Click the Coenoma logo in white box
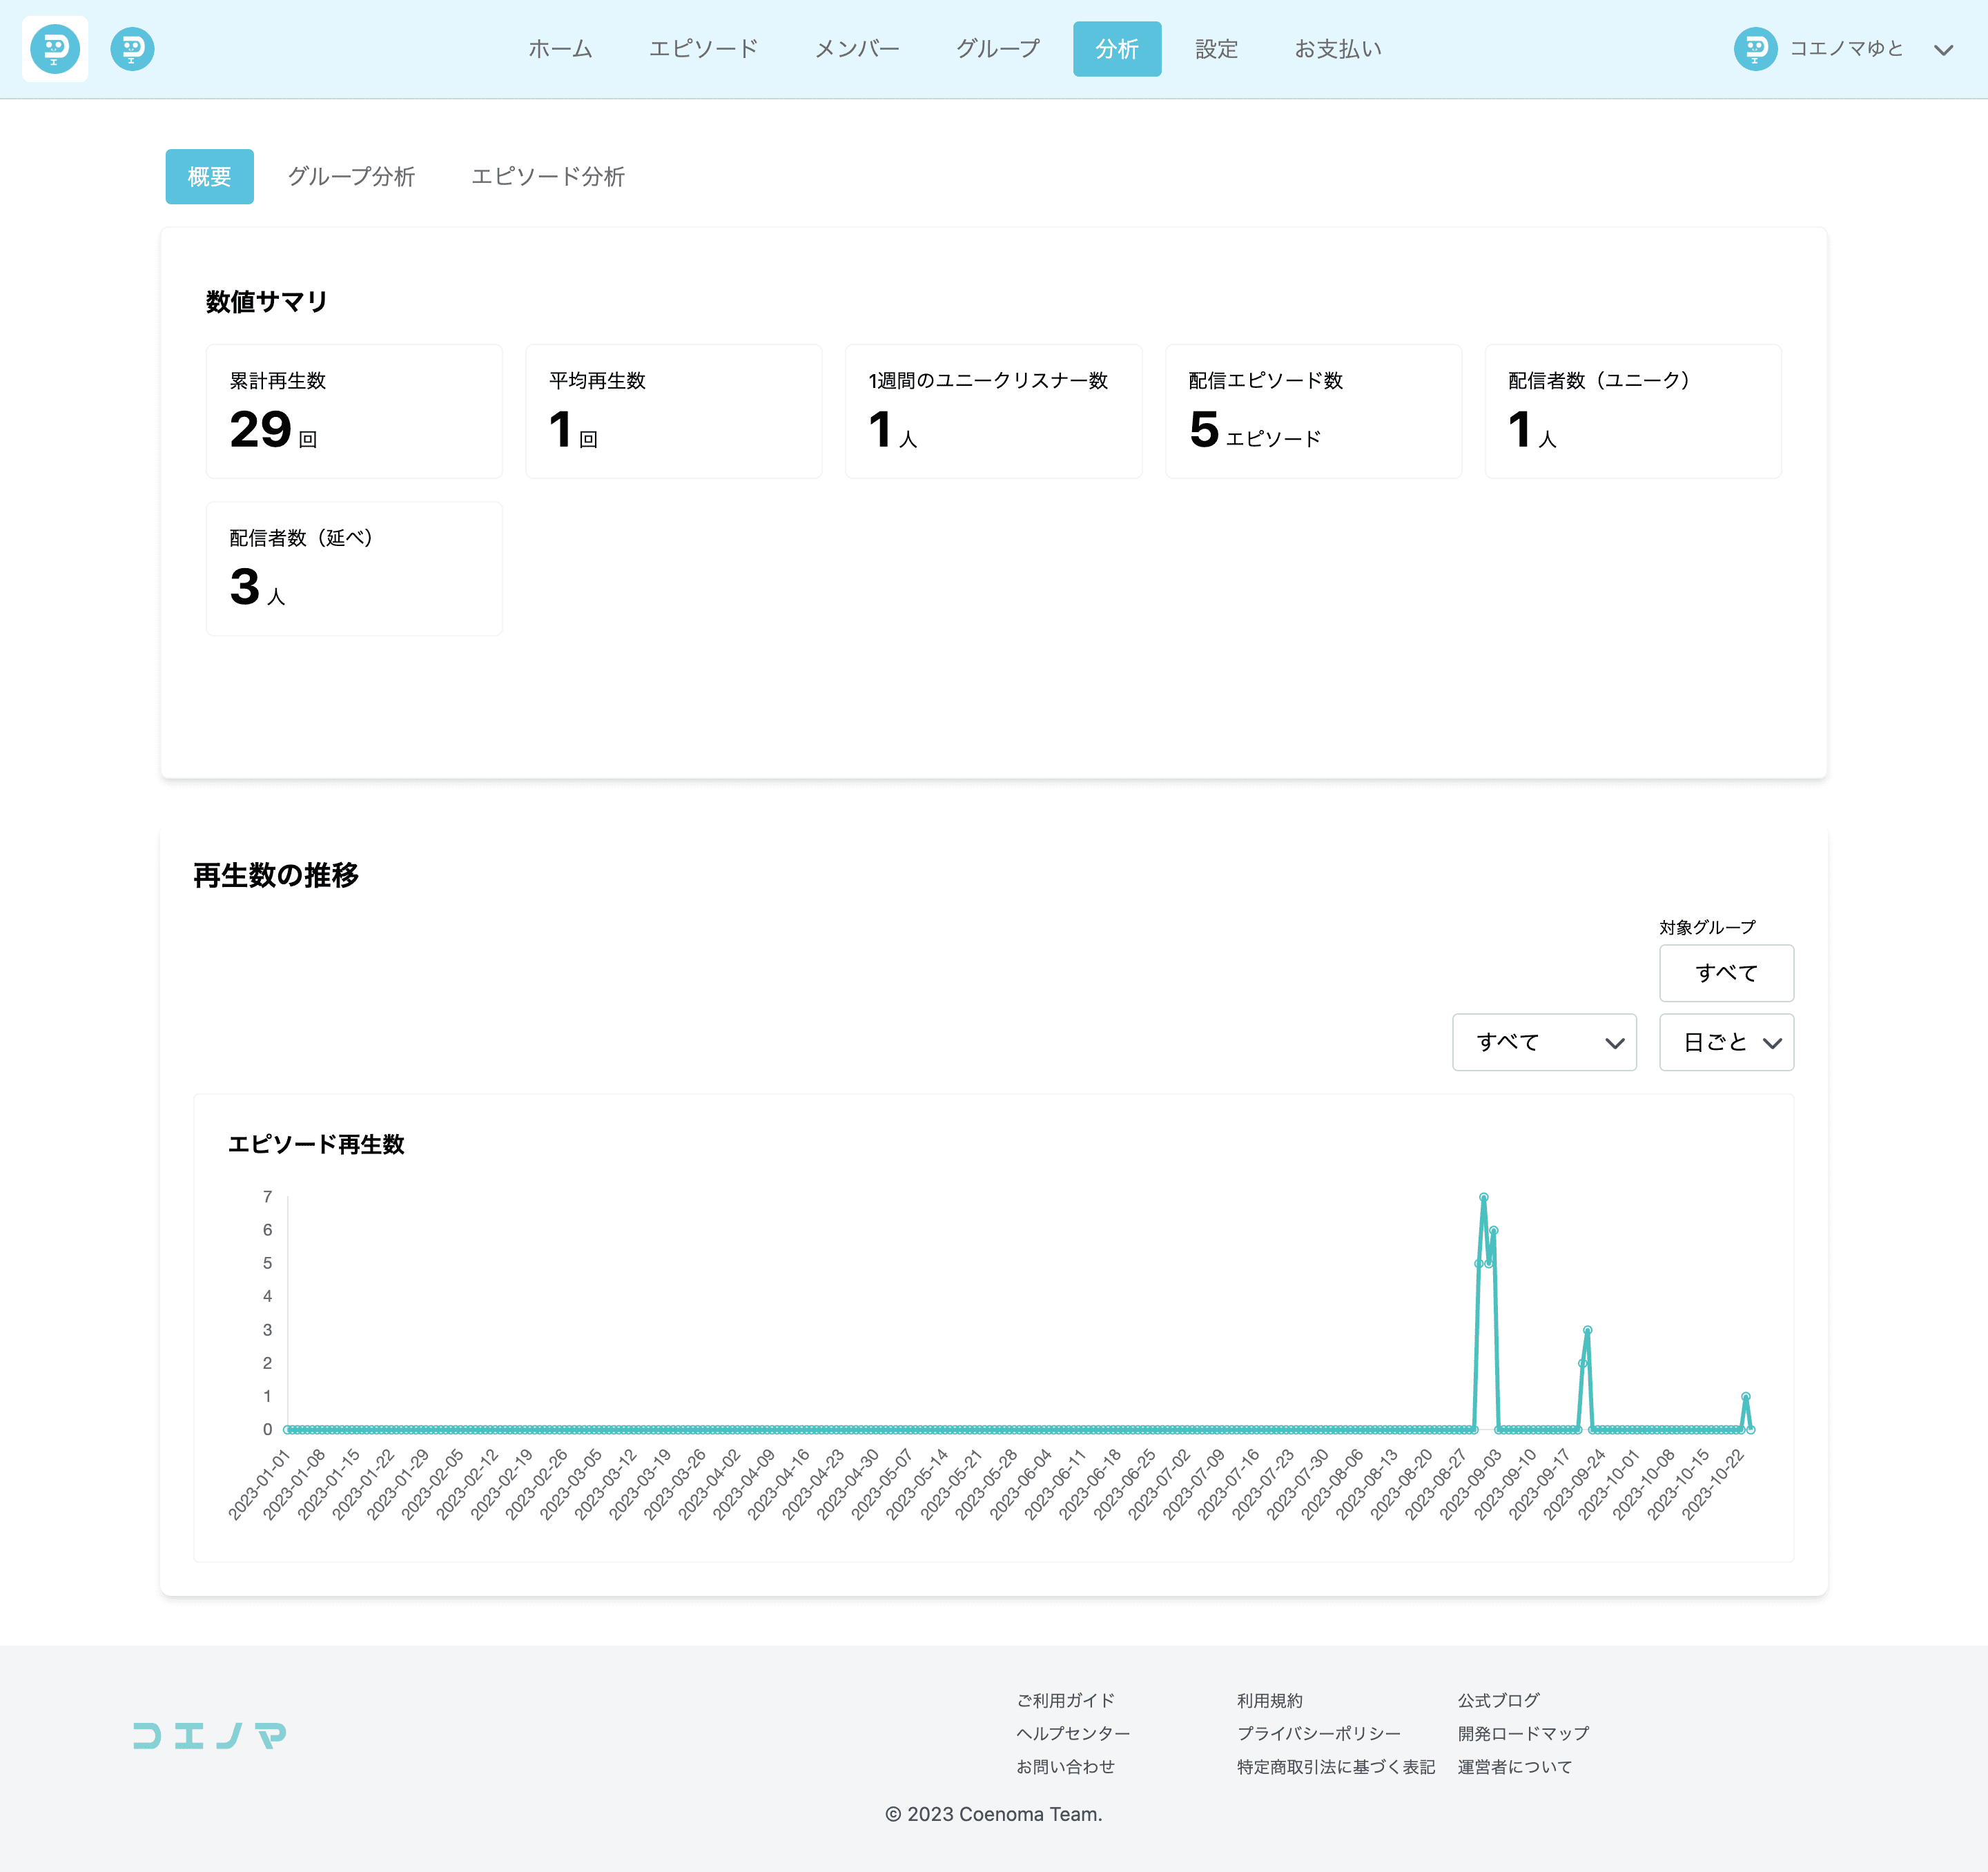Viewport: 1988px width, 1872px height. click(x=55, y=49)
